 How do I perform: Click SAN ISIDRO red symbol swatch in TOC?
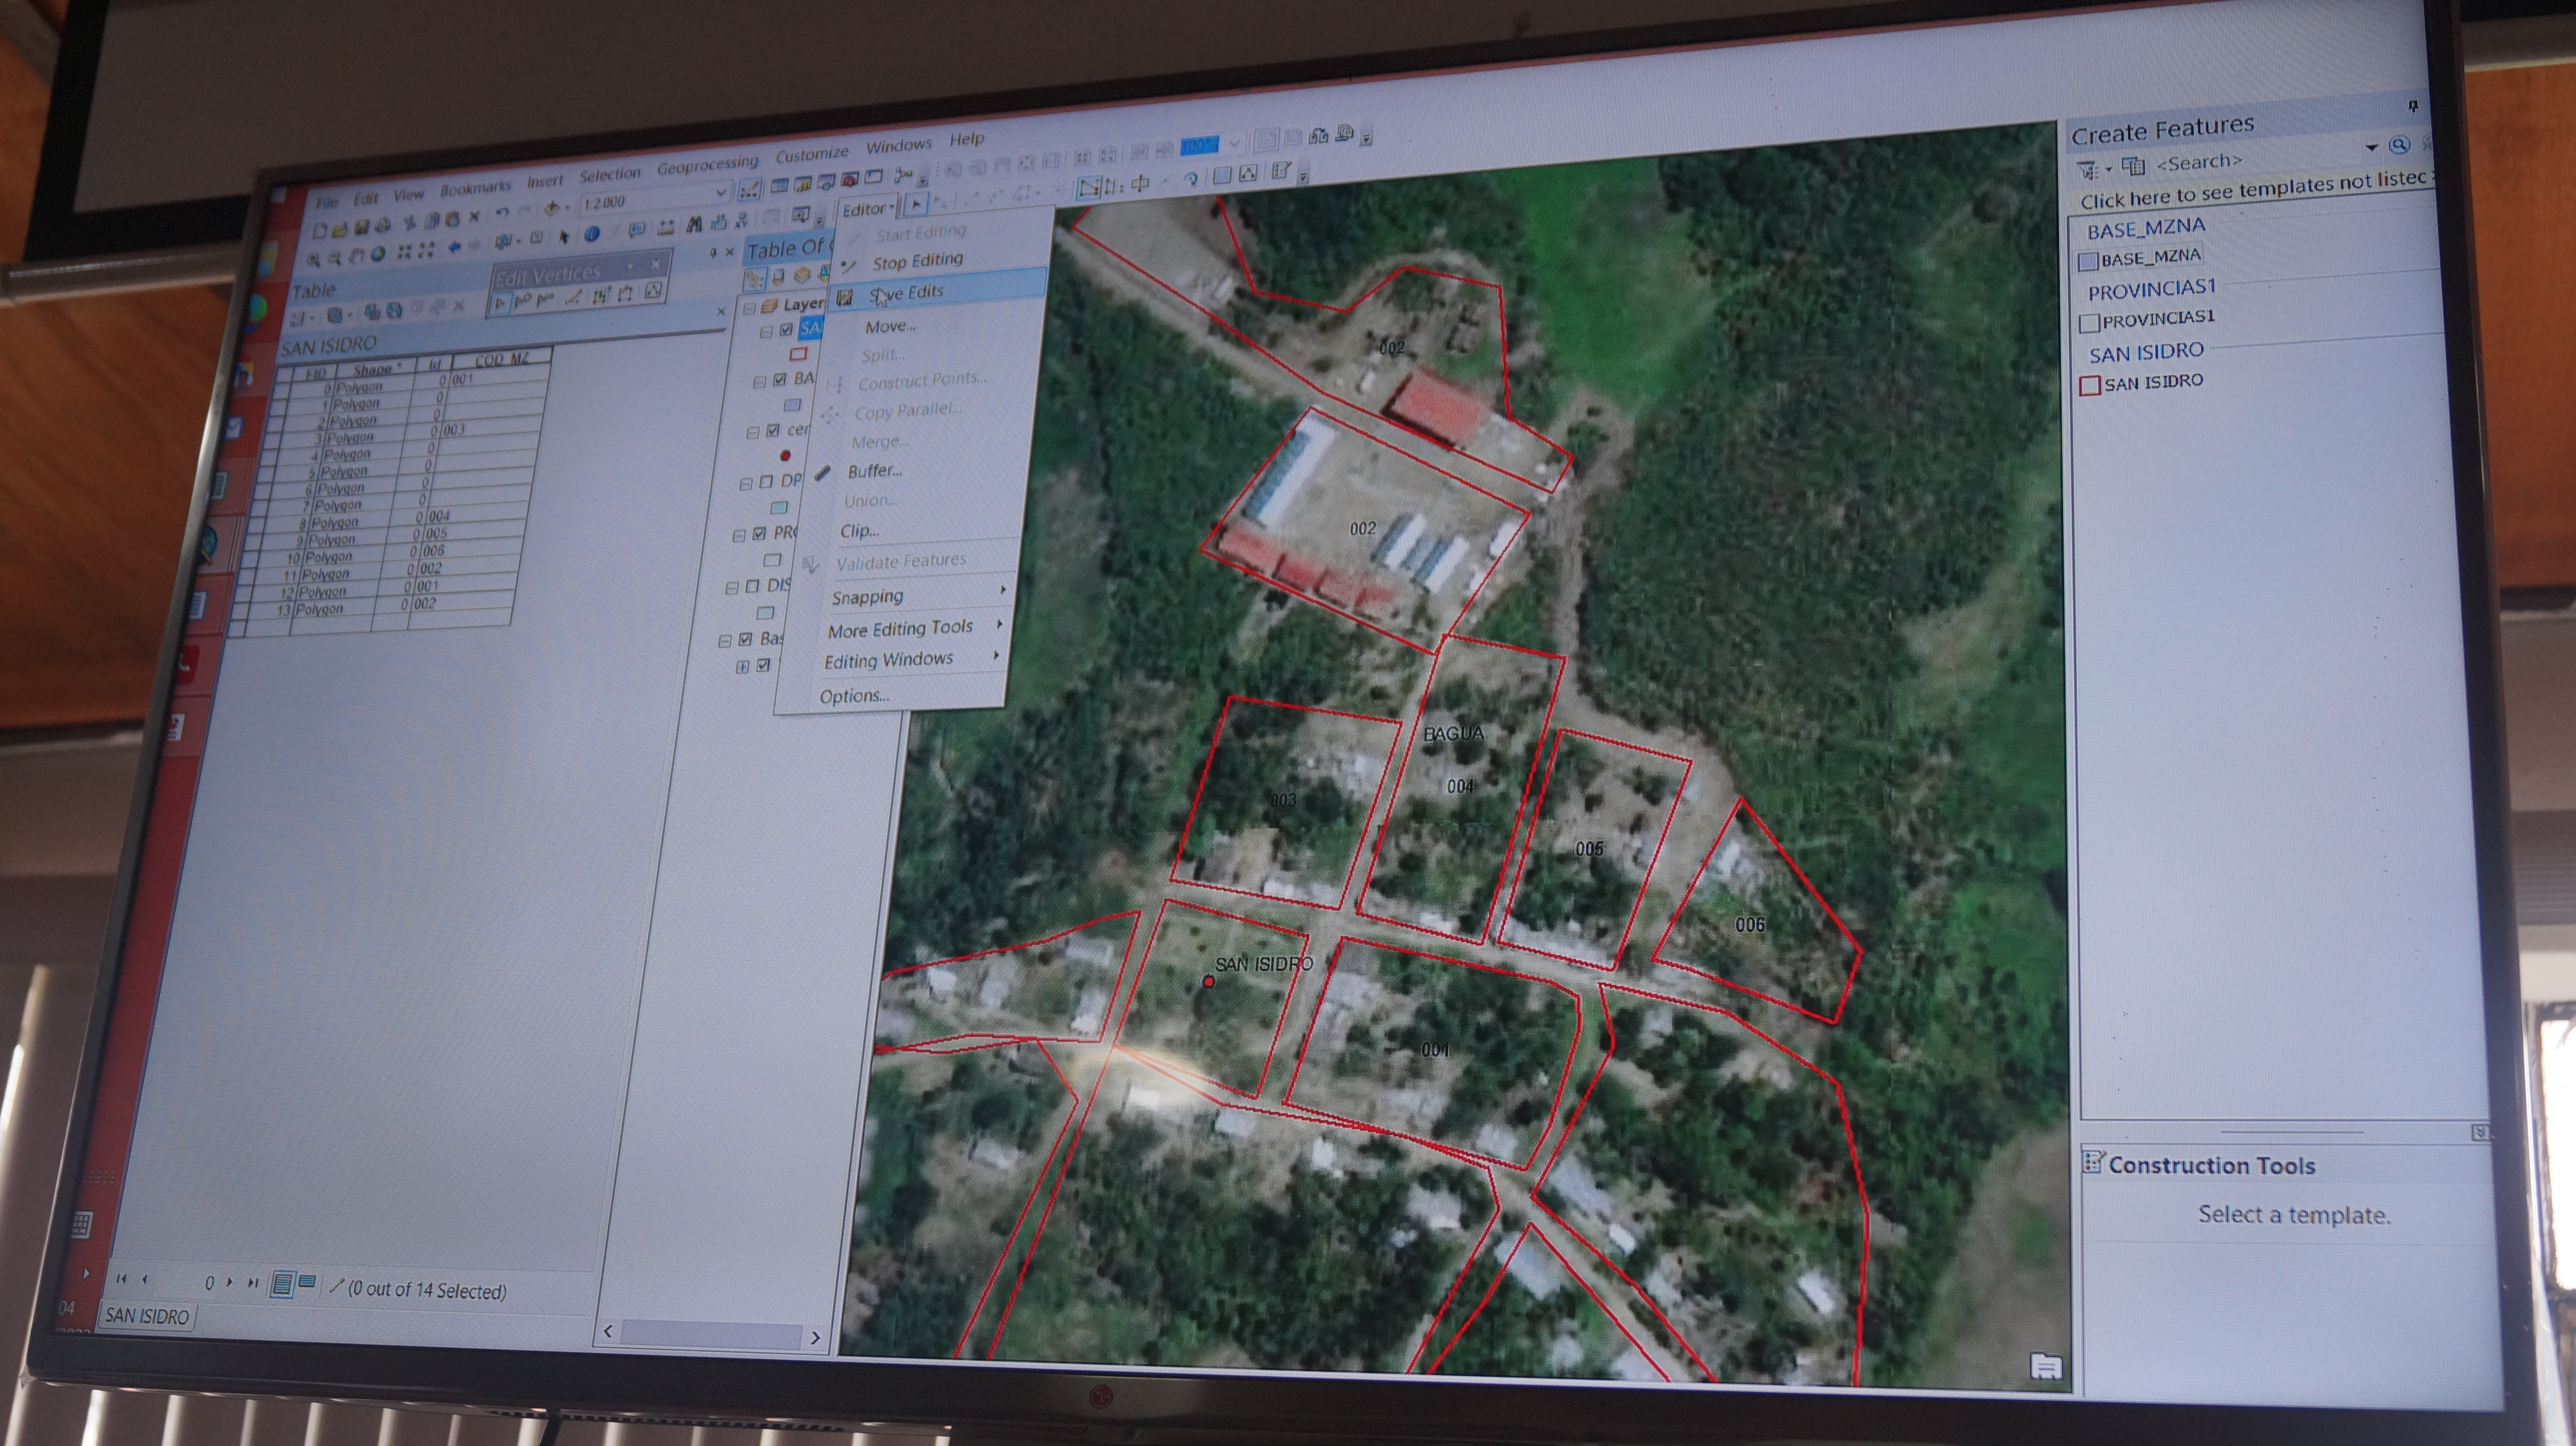(798, 354)
